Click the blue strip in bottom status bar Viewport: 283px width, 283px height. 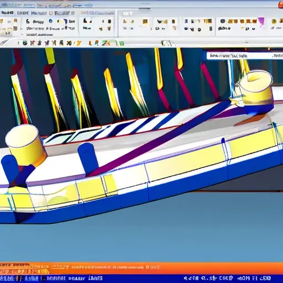(141, 279)
